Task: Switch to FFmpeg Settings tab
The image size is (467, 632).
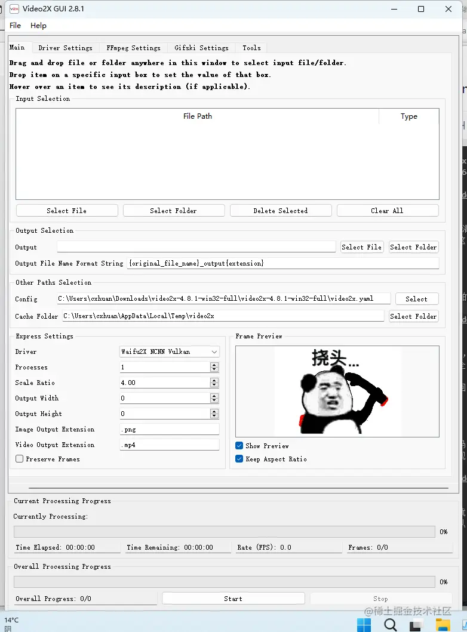Action: click(x=134, y=48)
